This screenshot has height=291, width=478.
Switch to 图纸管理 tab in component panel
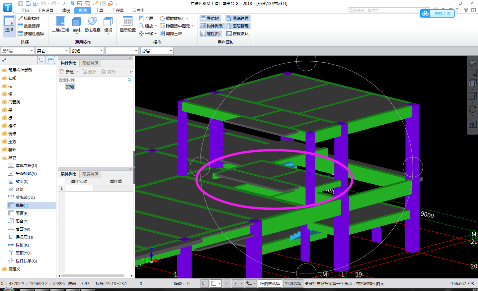click(90, 63)
